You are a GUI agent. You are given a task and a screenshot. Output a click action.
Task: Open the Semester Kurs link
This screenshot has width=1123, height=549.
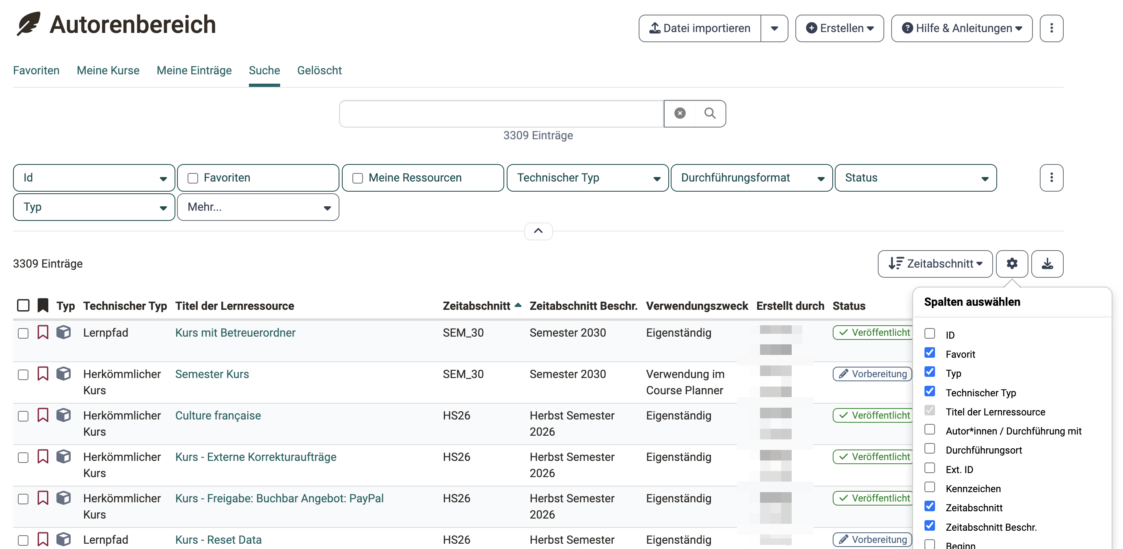point(212,374)
